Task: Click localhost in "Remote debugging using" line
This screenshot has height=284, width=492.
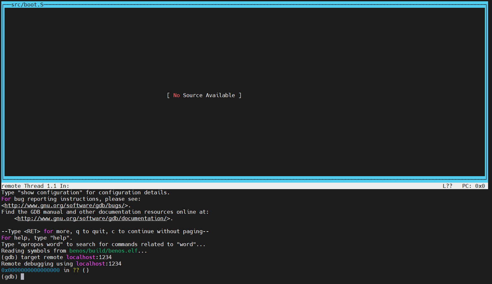Action: tap(91, 264)
